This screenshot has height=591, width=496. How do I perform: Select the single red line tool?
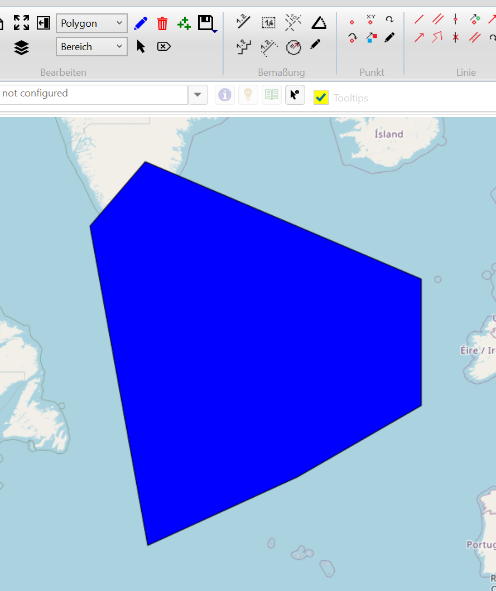419,19
